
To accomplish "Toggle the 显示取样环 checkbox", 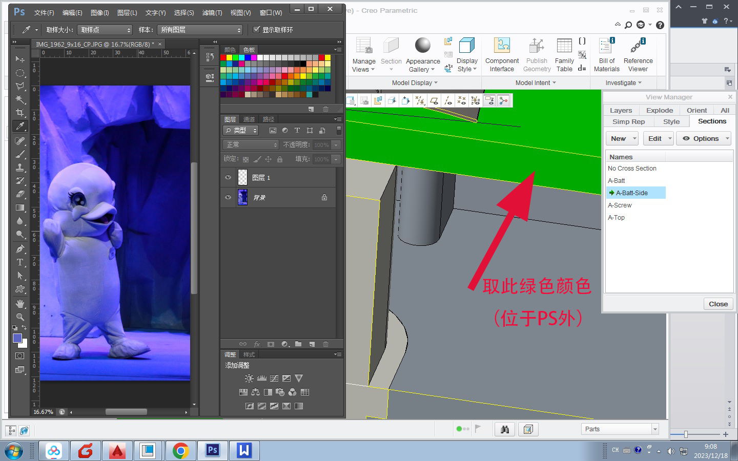I will pyautogui.click(x=257, y=30).
